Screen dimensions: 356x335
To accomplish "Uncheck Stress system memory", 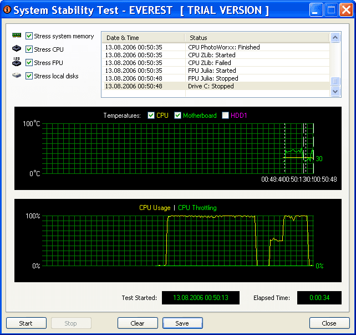I will [29, 36].
